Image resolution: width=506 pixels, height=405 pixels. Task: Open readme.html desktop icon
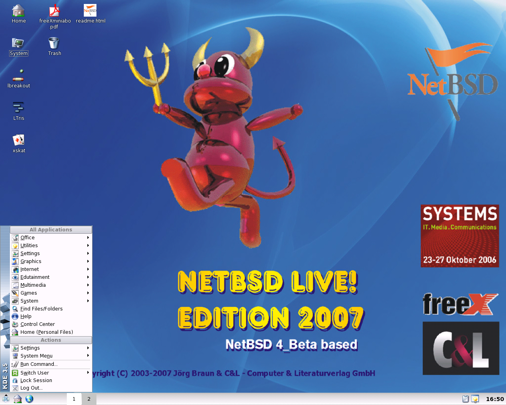[x=91, y=14]
